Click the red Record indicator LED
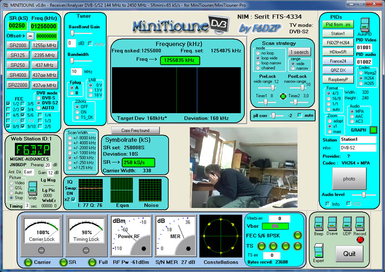 [360, 240]
